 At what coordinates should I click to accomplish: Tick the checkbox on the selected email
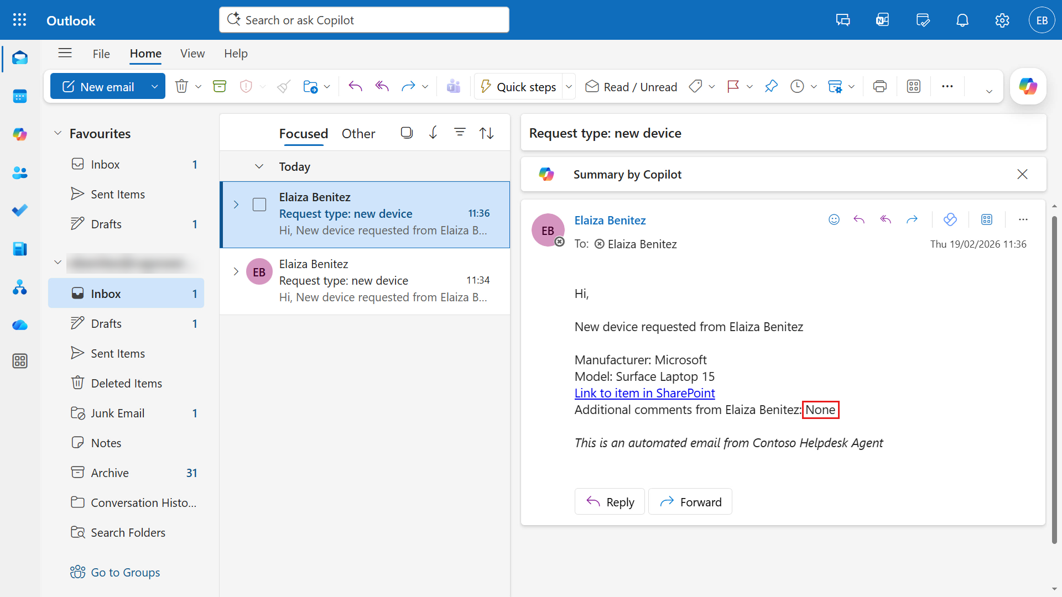click(x=259, y=204)
